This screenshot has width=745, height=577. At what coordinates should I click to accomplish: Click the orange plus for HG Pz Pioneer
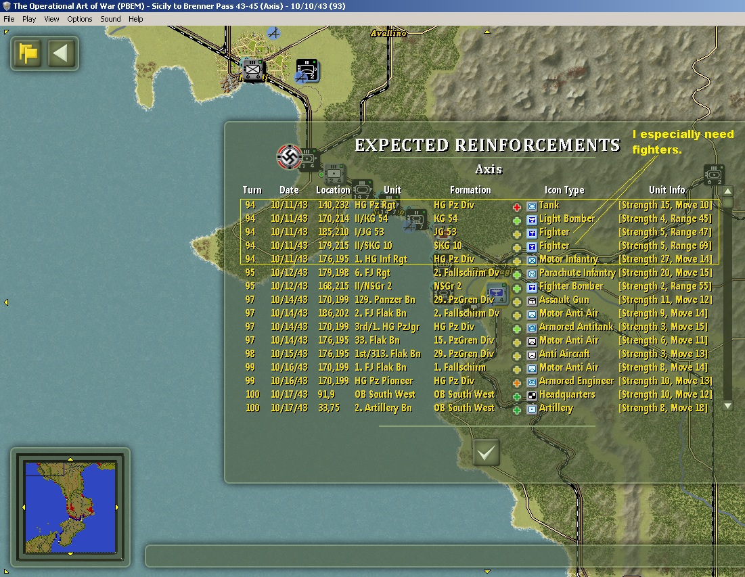pos(517,383)
